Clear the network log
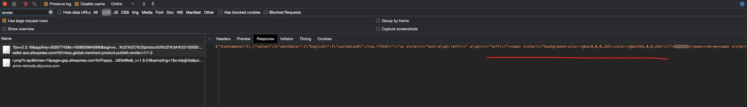This screenshot has width=747, height=107. pos(14,4)
